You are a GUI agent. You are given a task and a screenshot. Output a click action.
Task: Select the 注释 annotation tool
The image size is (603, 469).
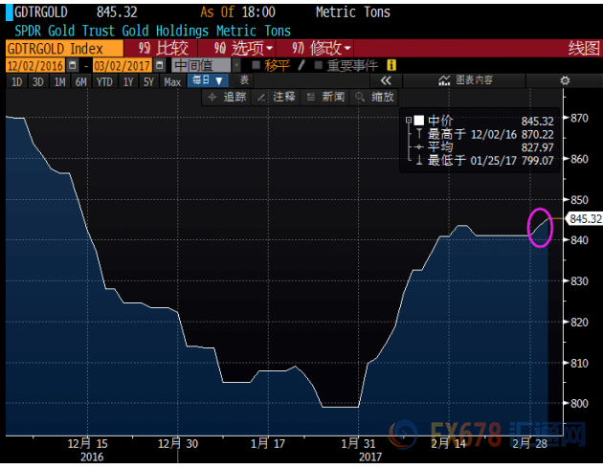[276, 97]
